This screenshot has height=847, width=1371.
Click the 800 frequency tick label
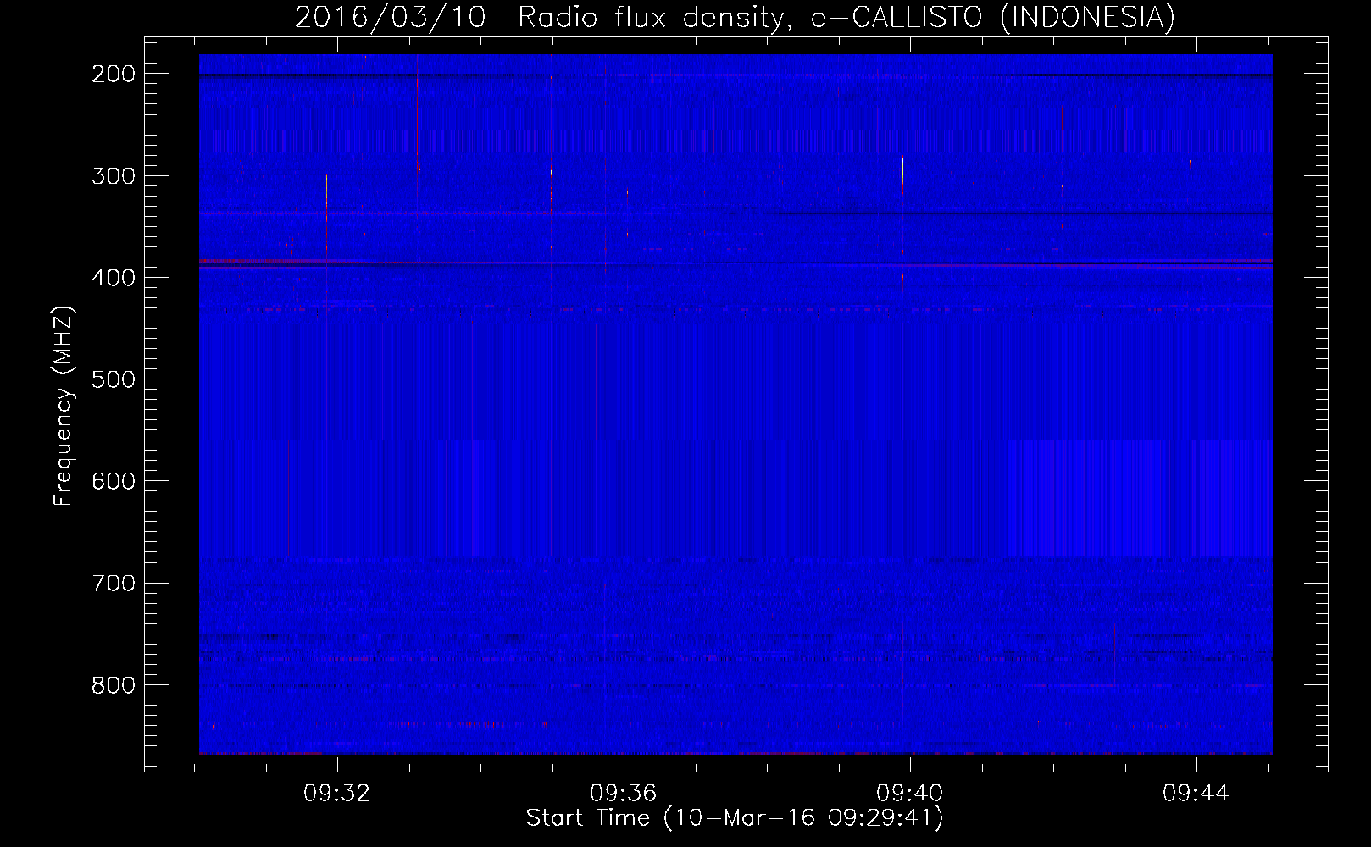(114, 684)
